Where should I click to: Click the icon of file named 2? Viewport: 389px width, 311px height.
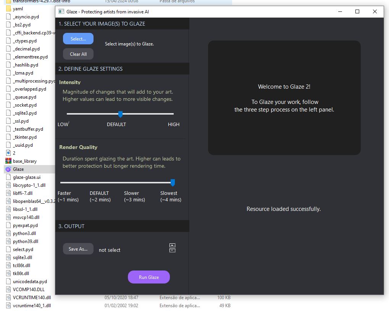point(8,153)
